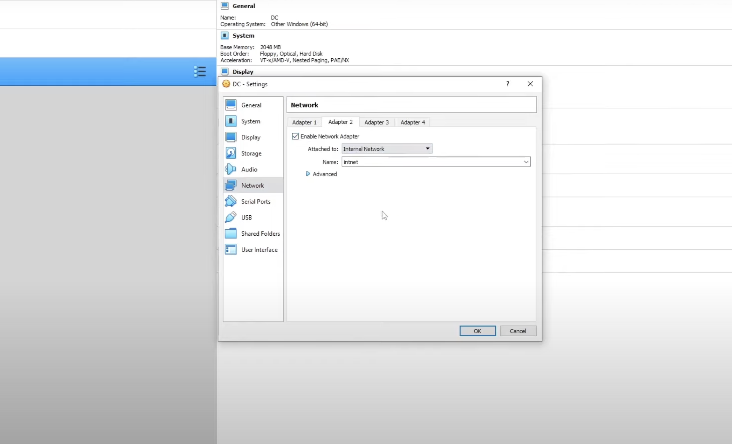Open the Shared Folders icon
The image size is (732, 444).
pyautogui.click(x=231, y=233)
